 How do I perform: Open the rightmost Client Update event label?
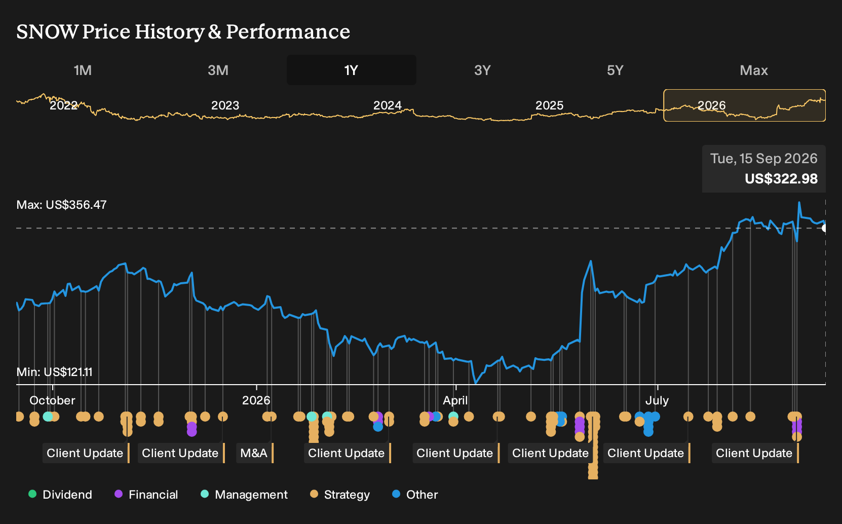755,453
